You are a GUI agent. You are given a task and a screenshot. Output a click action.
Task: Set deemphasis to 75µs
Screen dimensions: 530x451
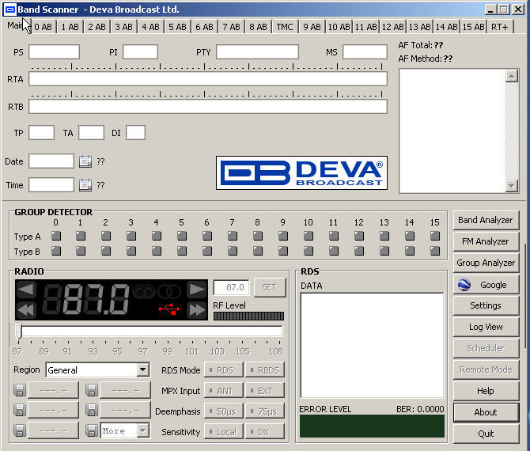(265, 411)
